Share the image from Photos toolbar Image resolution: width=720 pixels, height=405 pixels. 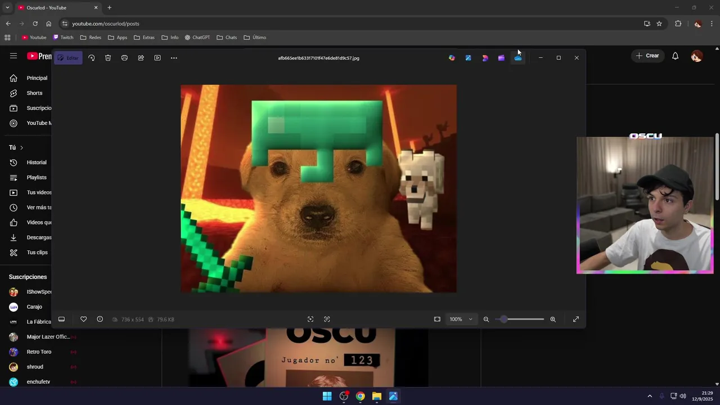pyautogui.click(x=141, y=58)
